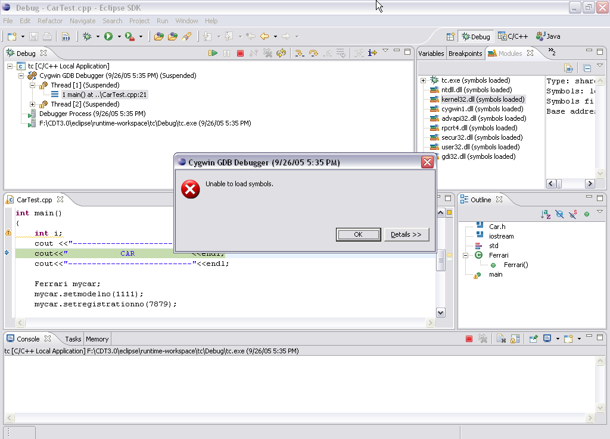
Task: Open the Navigate menu
Action: click(82, 21)
